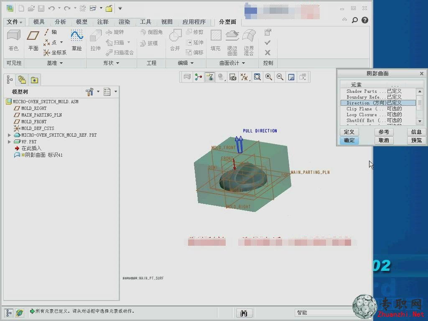Click the Round (倒圆角) tool
Screen dimensions: 428x321
[151, 32]
